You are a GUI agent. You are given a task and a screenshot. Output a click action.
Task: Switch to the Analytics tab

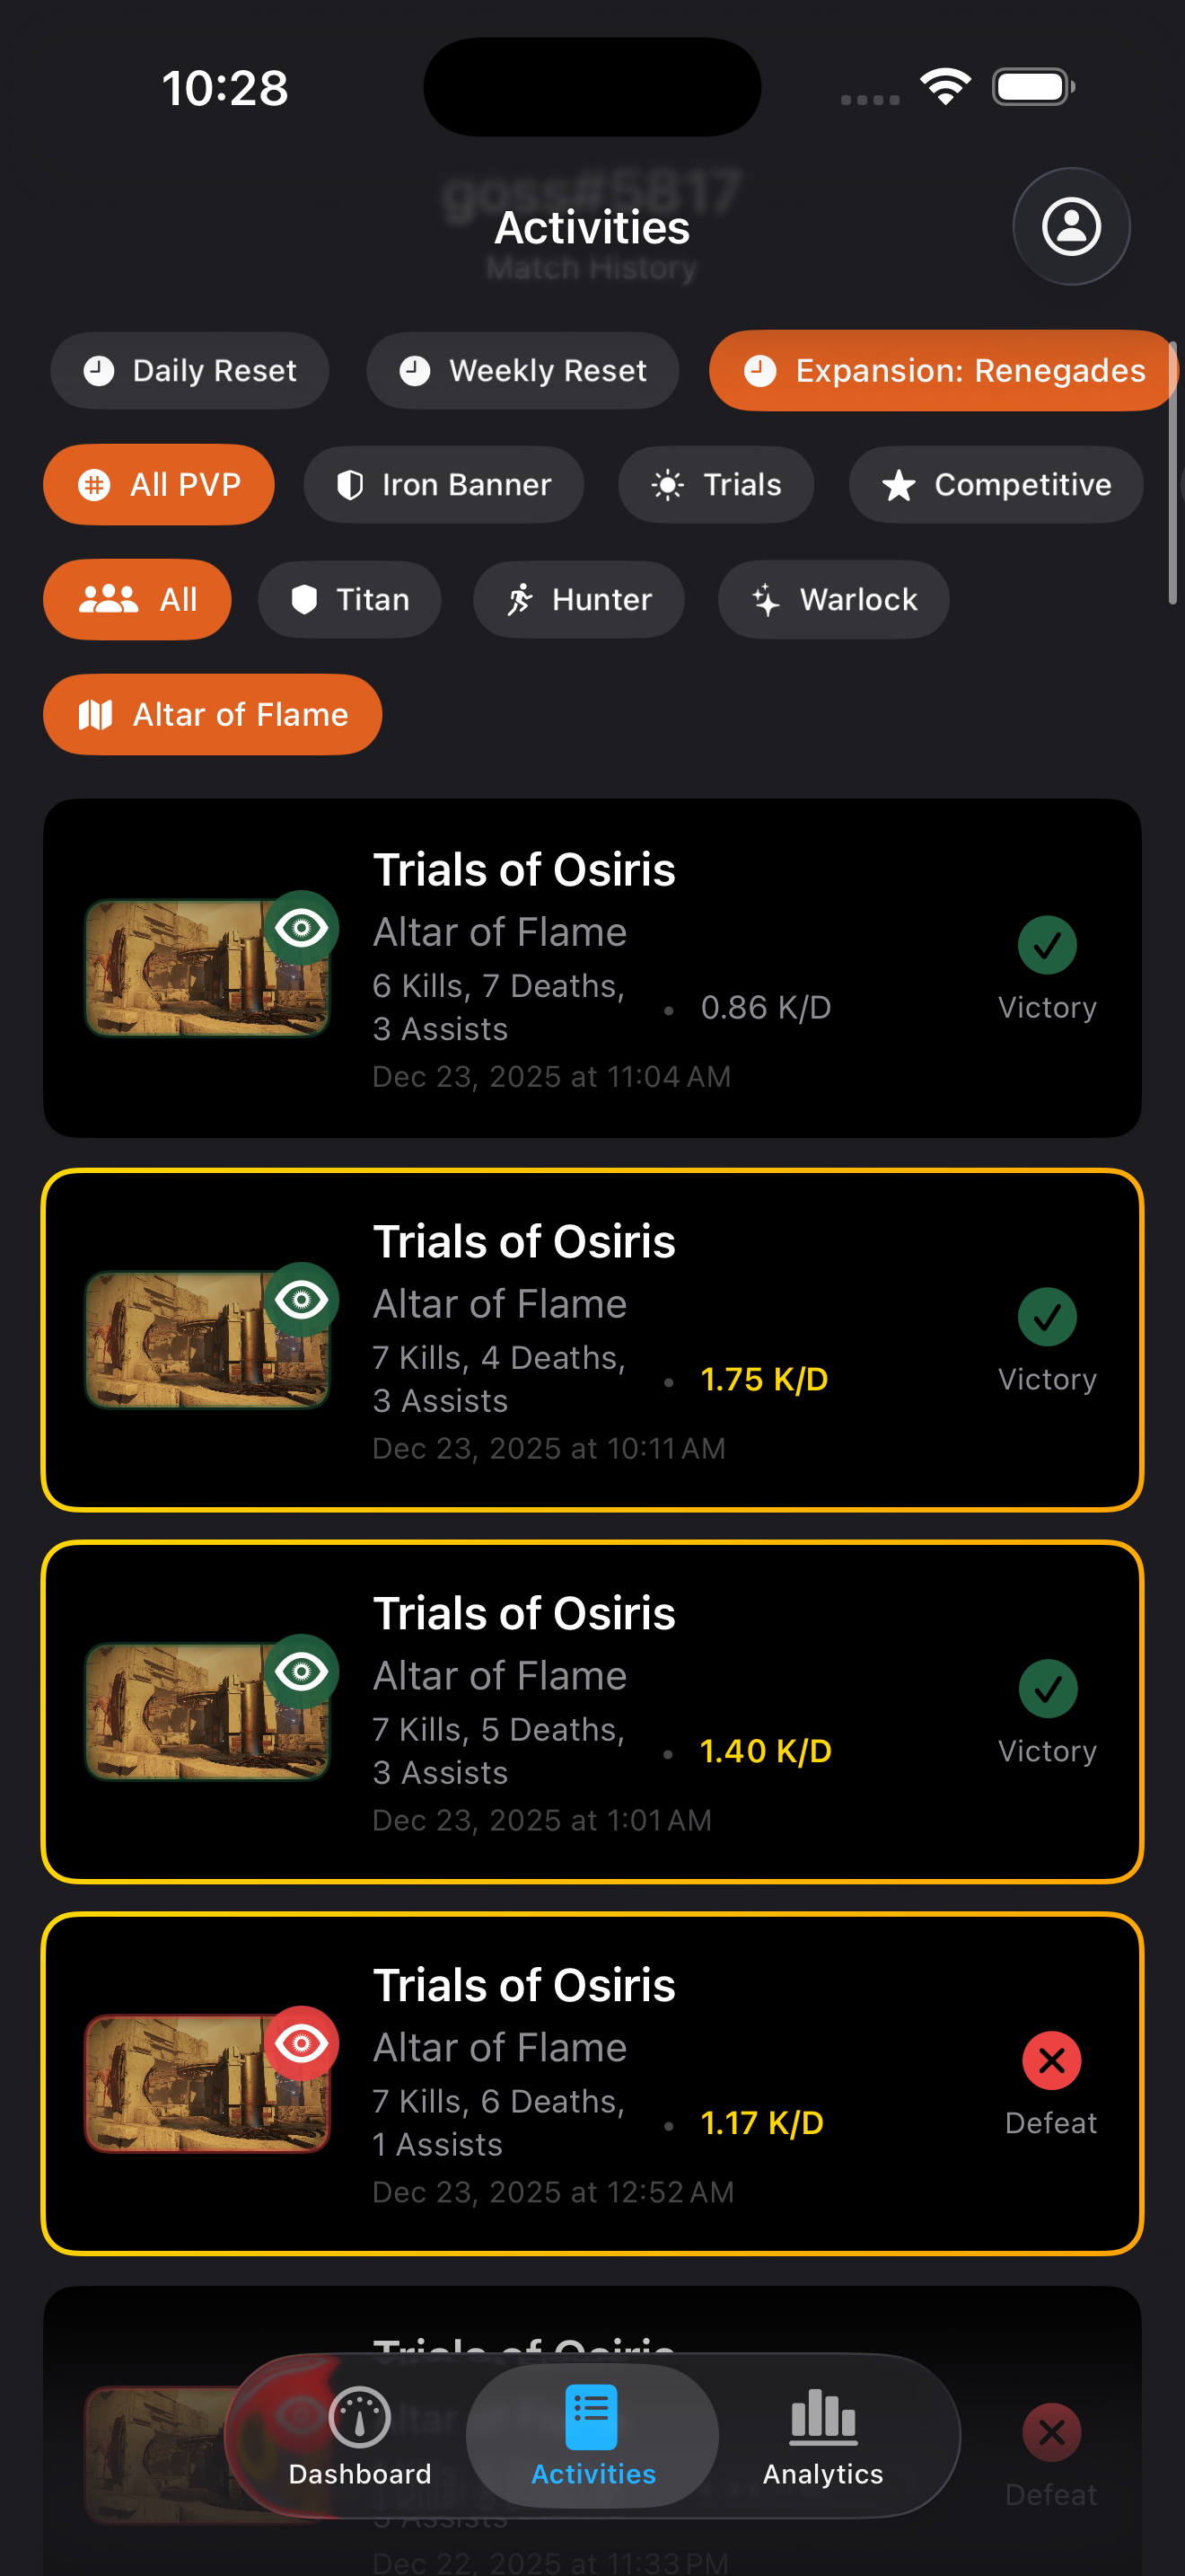pyautogui.click(x=823, y=2435)
